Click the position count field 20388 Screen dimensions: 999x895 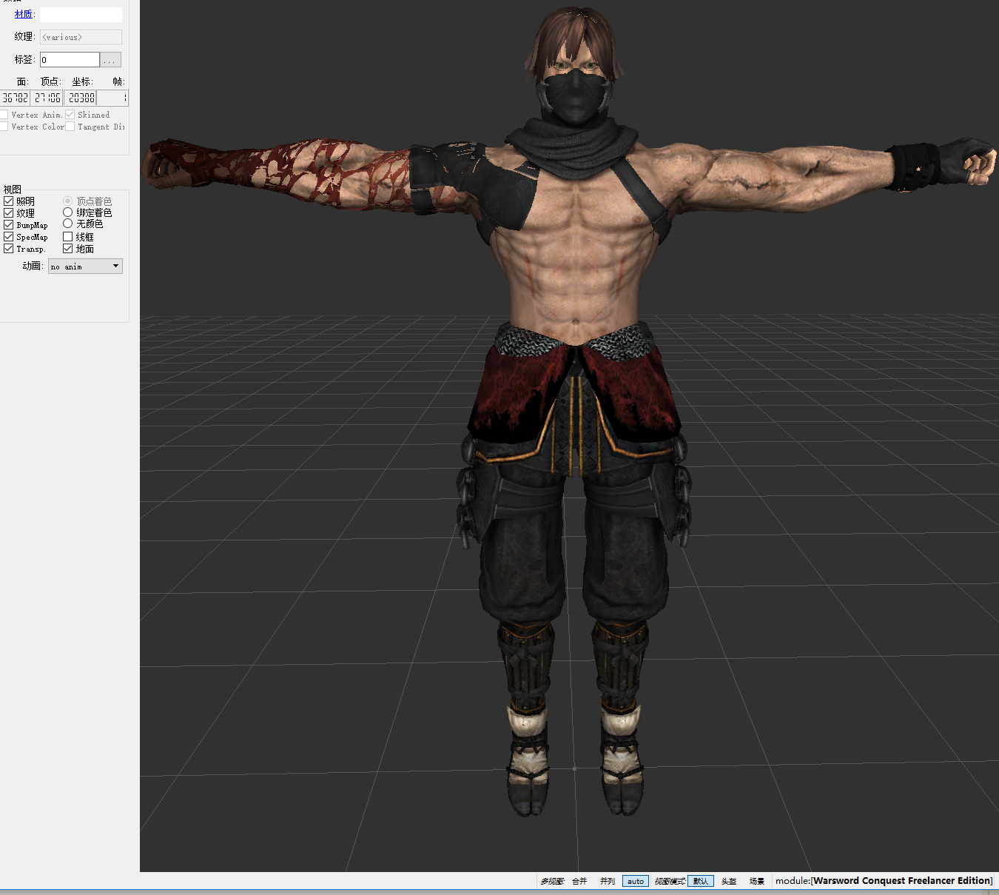[x=81, y=98]
